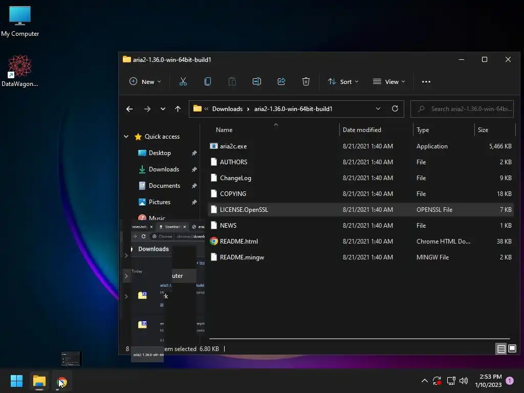
Task: Click File Explorer taskbar icon
Action: 39,381
